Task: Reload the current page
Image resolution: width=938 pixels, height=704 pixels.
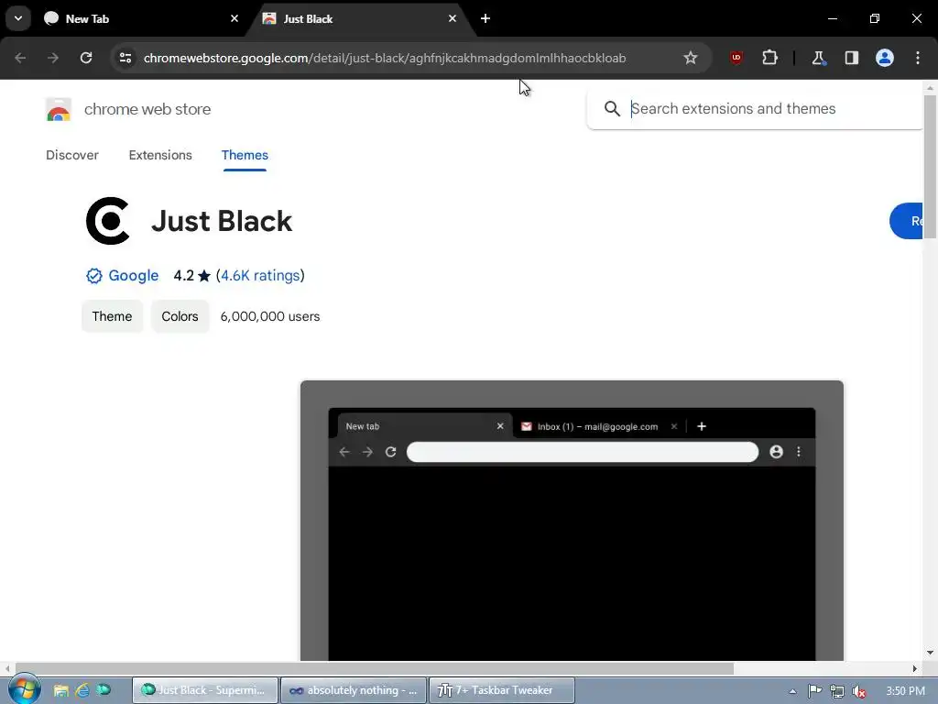Action: point(86,58)
